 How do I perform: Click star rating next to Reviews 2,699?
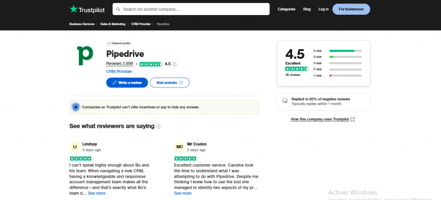(151, 64)
